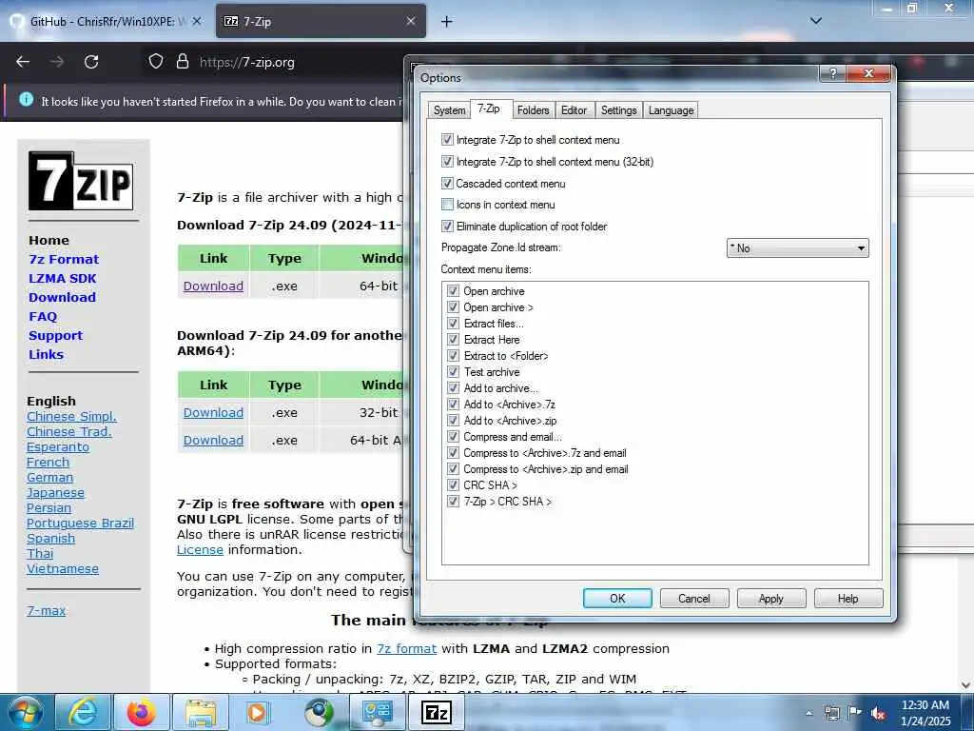The width and height of the screenshot is (974, 731).
Task: Switch site language to German
Action: tap(49, 478)
